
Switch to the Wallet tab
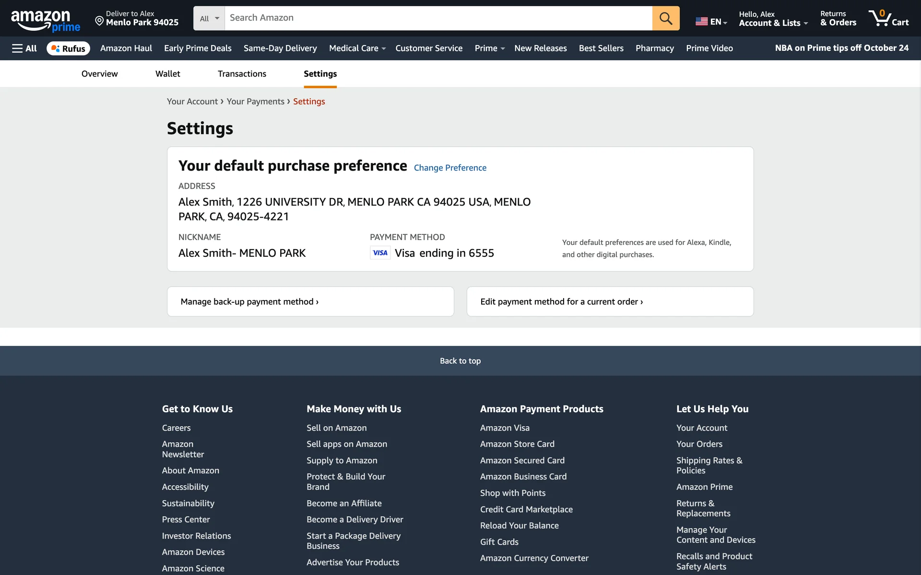pos(167,74)
